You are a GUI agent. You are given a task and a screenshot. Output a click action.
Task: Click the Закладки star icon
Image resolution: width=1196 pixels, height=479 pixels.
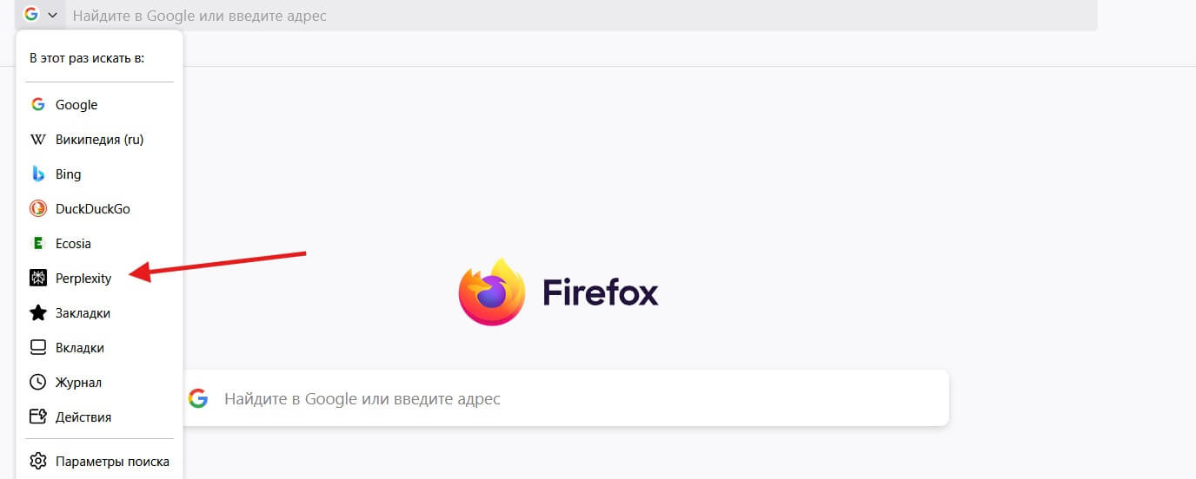tap(38, 313)
